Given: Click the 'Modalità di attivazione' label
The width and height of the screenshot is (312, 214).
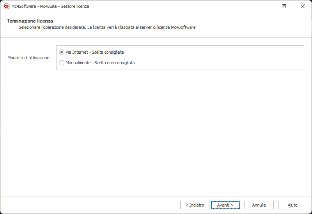Looking at the screenshot, I should point(28,58).
